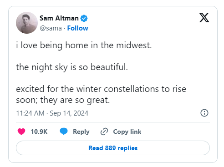Choose the Copy link text label
Viewport: 224px width, 167px height.
127,132
